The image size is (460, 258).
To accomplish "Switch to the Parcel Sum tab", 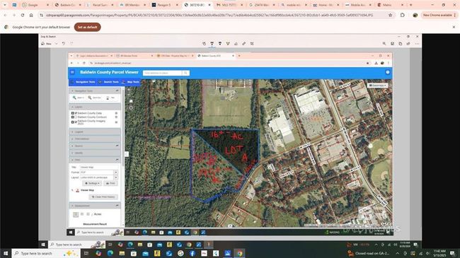I will click(x=100, y=5).
